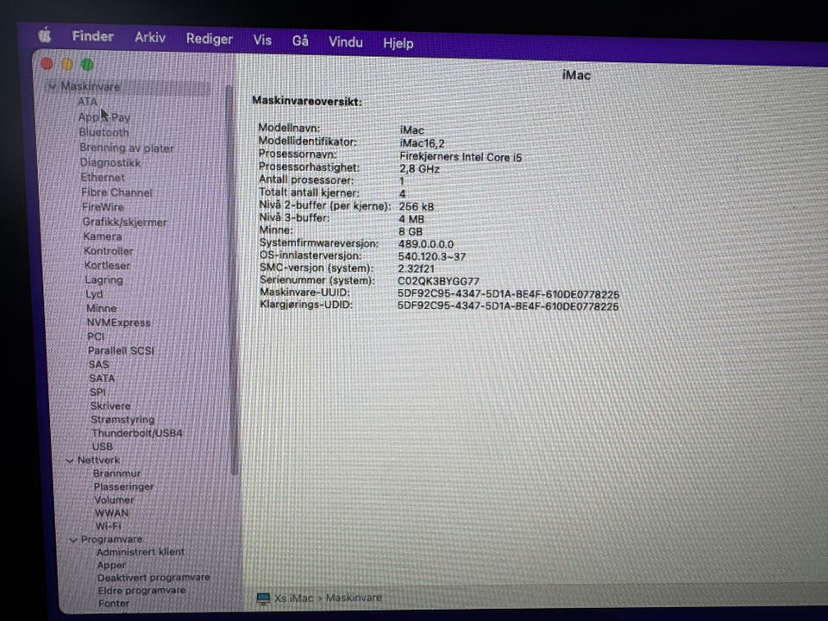Open the Arkiv menu
Viewport: 828px width, 621px height.
tap(150, 37)
